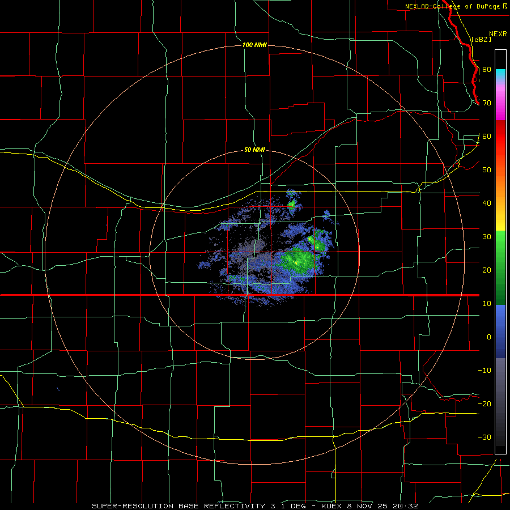Click the 30 value on the dBZ scale
Image resolution: width=510 pixels, height=510 pixels.
pos(487,237)
